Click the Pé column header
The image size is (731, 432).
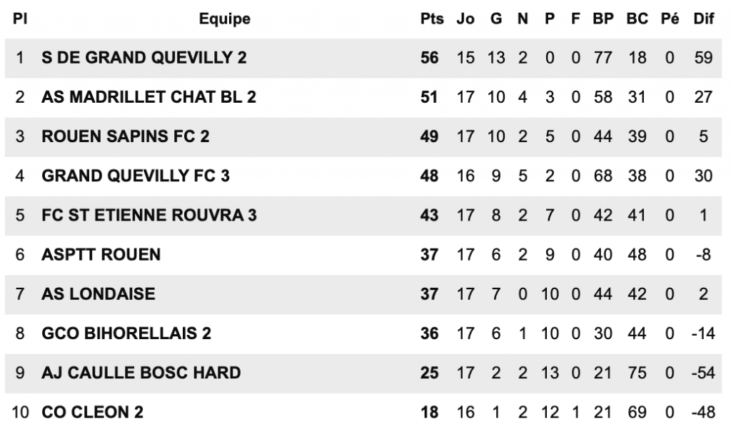pyautogui.click(x=670, y=19)
